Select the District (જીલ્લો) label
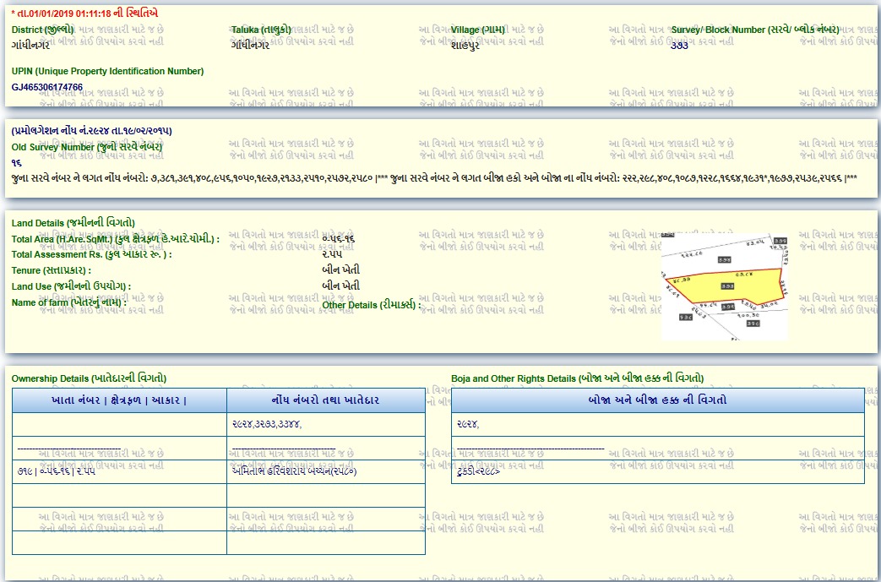This screenshot has height=582, width=881. point(43,30)
